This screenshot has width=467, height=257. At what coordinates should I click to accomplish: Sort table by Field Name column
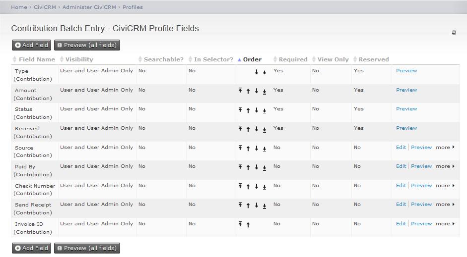pos(37,59)
